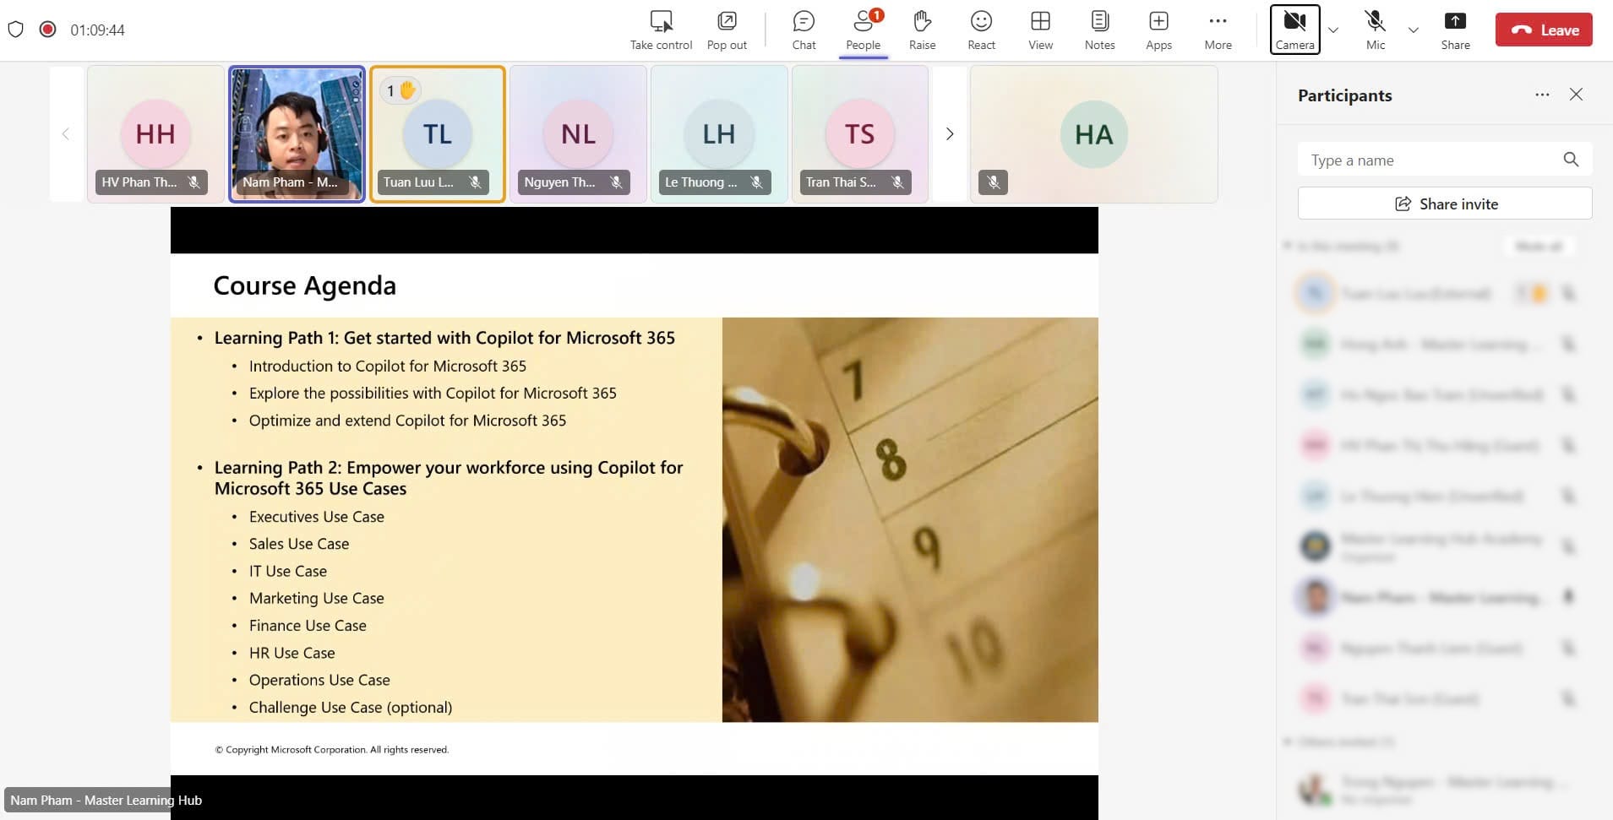Toggle the People panel

(863, 30)
